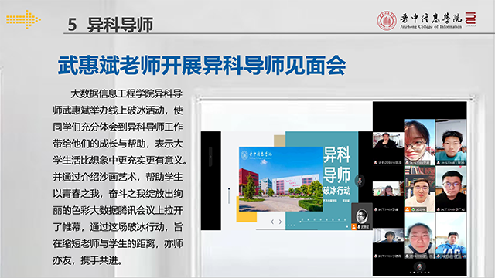
Task: Click the collapse handle on left black panel
Action: [210, 156]
